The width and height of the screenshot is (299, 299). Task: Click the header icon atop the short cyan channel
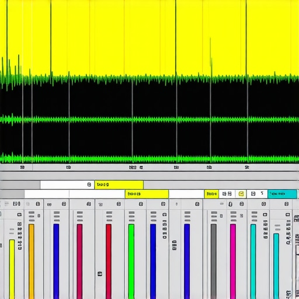tap(287, 204)
